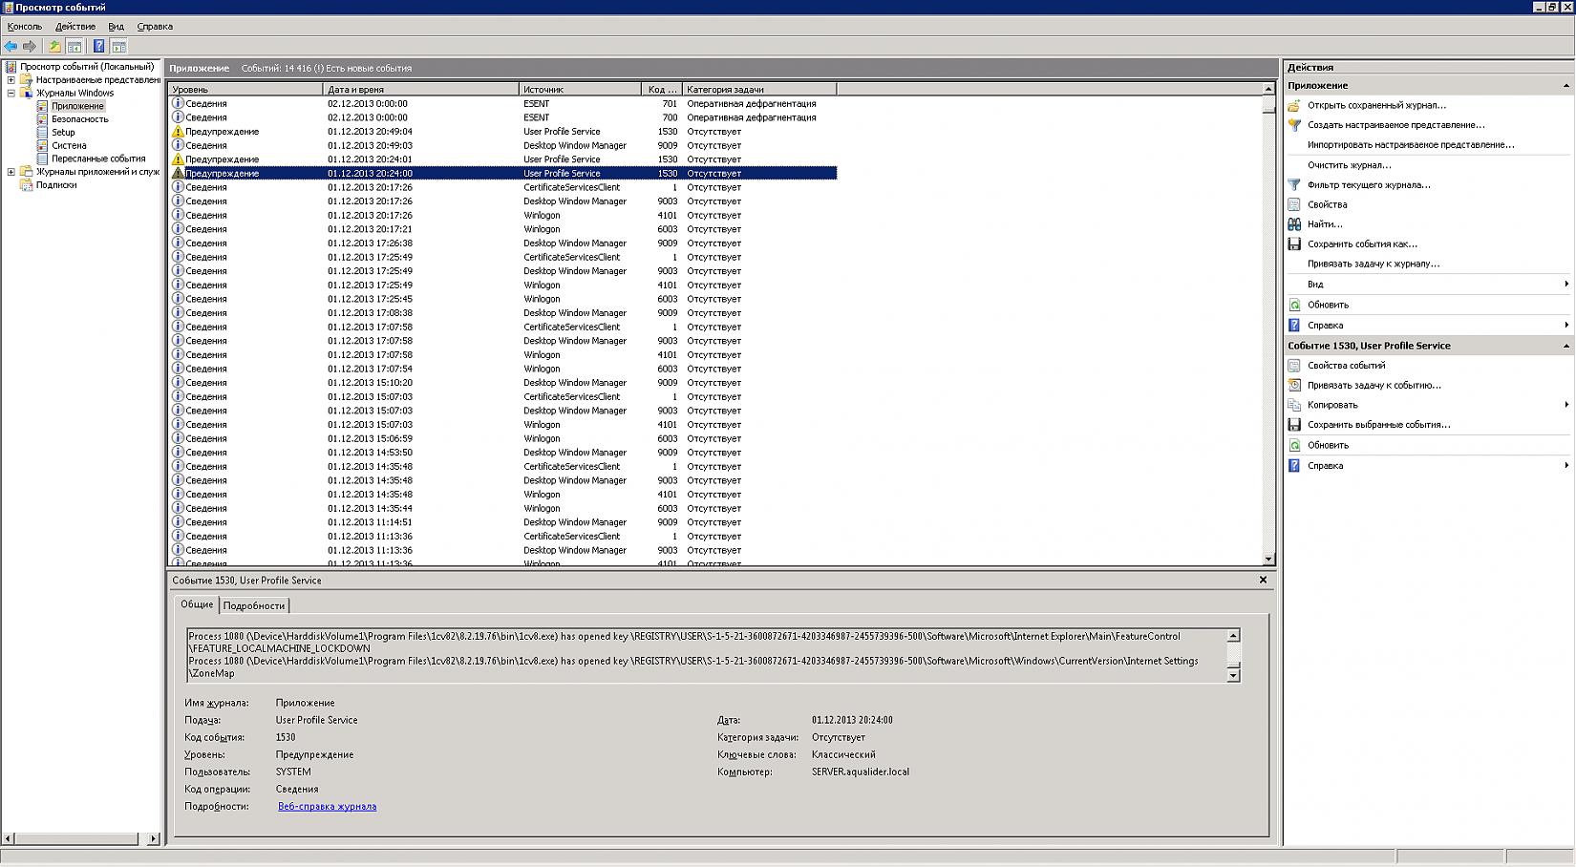1576x867 pixels.
Task: Select the event row dated 01.12.2013 15:10:20
Action: (503, 383)
